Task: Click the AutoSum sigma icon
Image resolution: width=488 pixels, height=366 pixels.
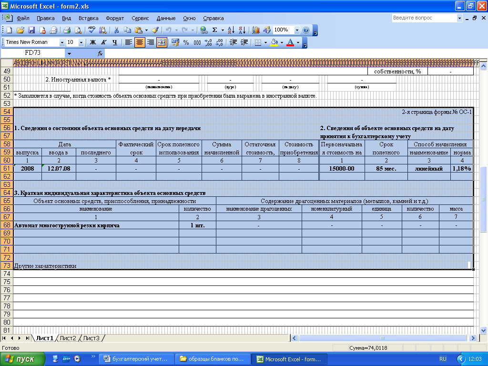Action: [214, 30]
